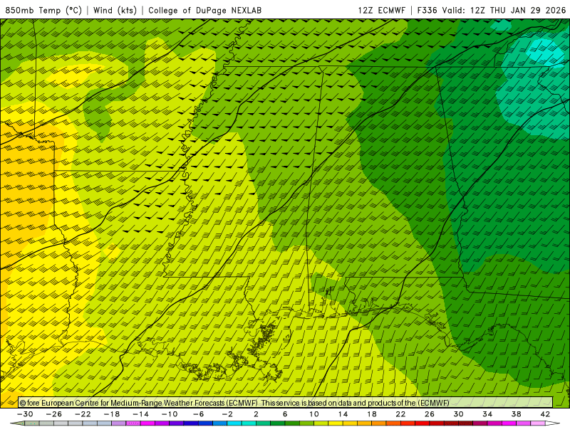Select the '−22' color scale label
Image resolution: width=570 pixels, height=427 pixels.
[83, 414]
